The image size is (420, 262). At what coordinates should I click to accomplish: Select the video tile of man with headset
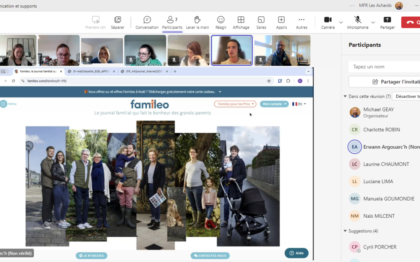[x=232, y=50]
